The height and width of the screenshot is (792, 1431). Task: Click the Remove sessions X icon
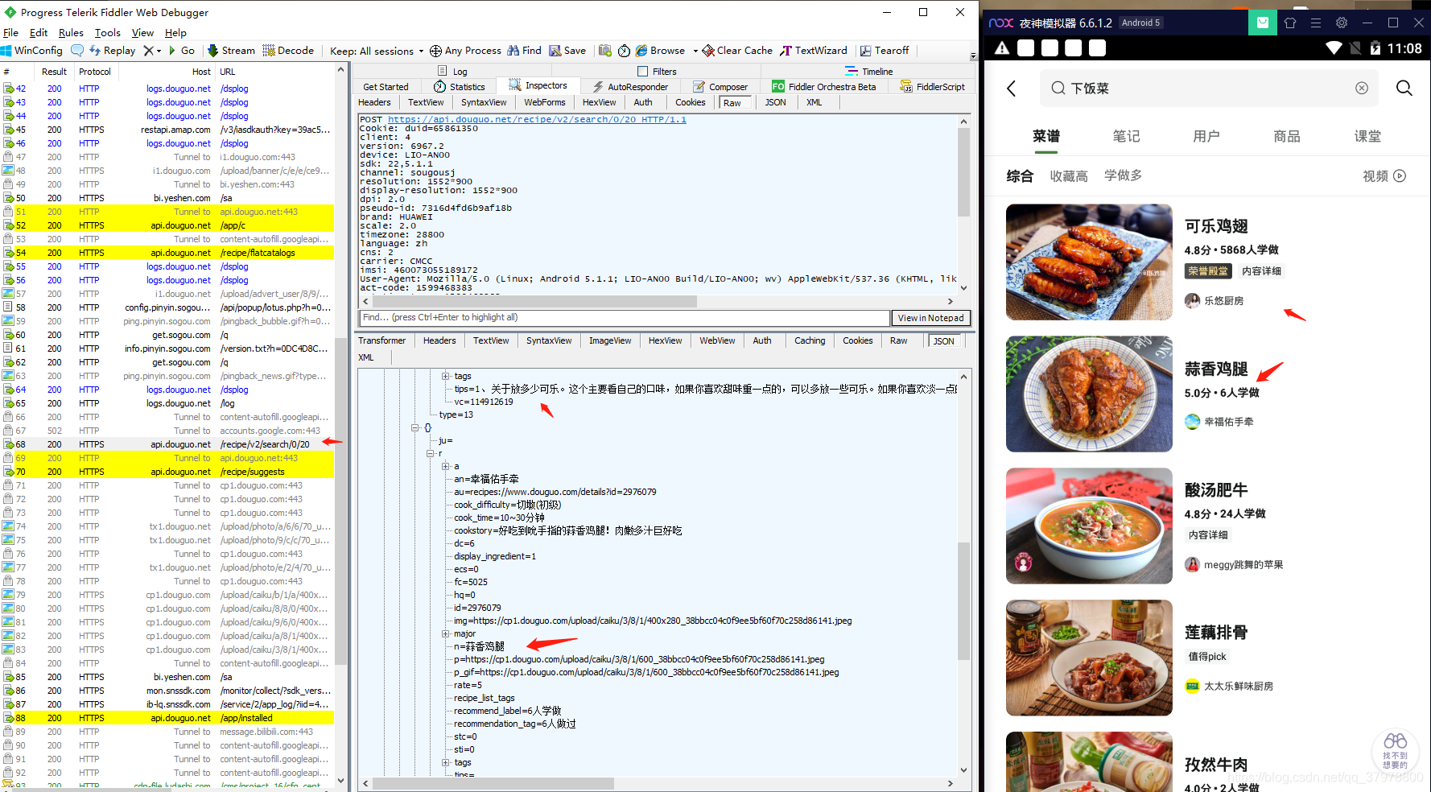click(x=148, y=51)
